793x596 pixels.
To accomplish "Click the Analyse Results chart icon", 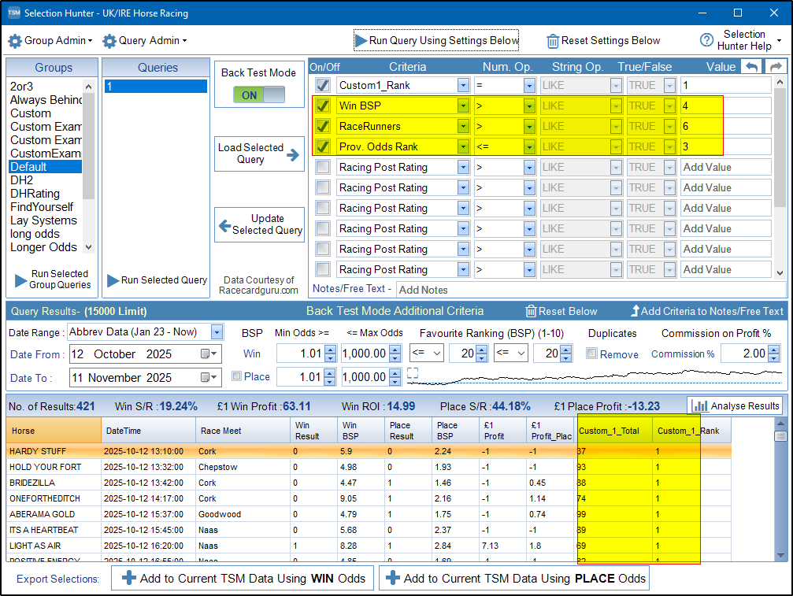I will pos(699,406).
